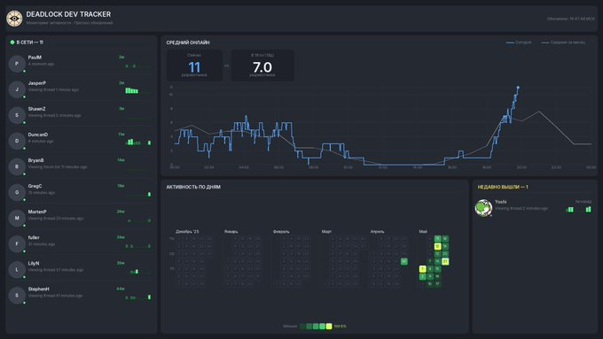Click the Средний онлайн heading

(x=188, y=42)
